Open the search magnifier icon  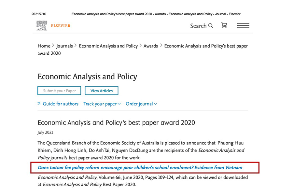pos(211,26)
